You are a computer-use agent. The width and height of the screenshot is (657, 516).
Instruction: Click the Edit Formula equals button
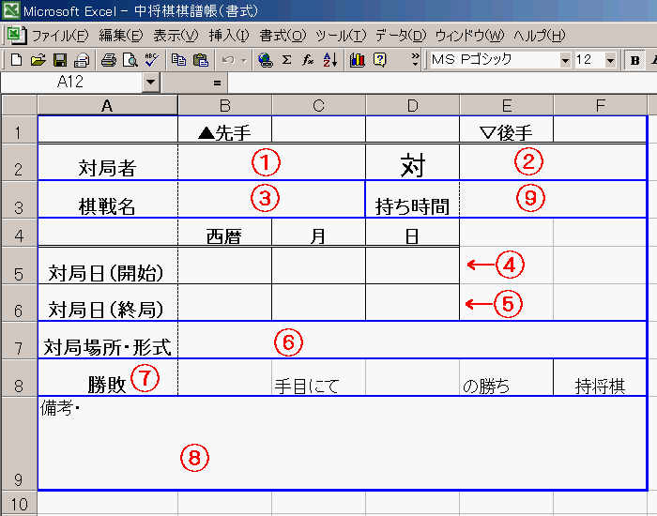[217, 83]
